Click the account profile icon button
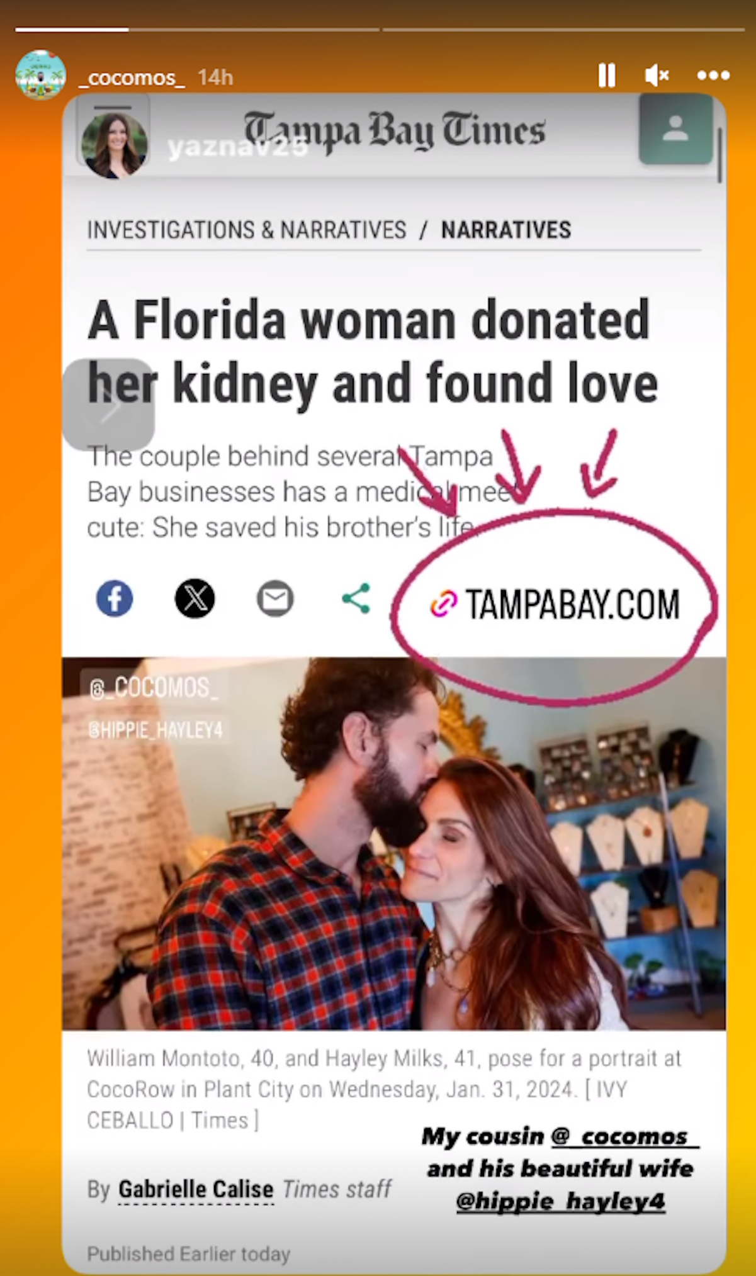Viewport: 756px width, 1276px height. (x=675, y=128)
